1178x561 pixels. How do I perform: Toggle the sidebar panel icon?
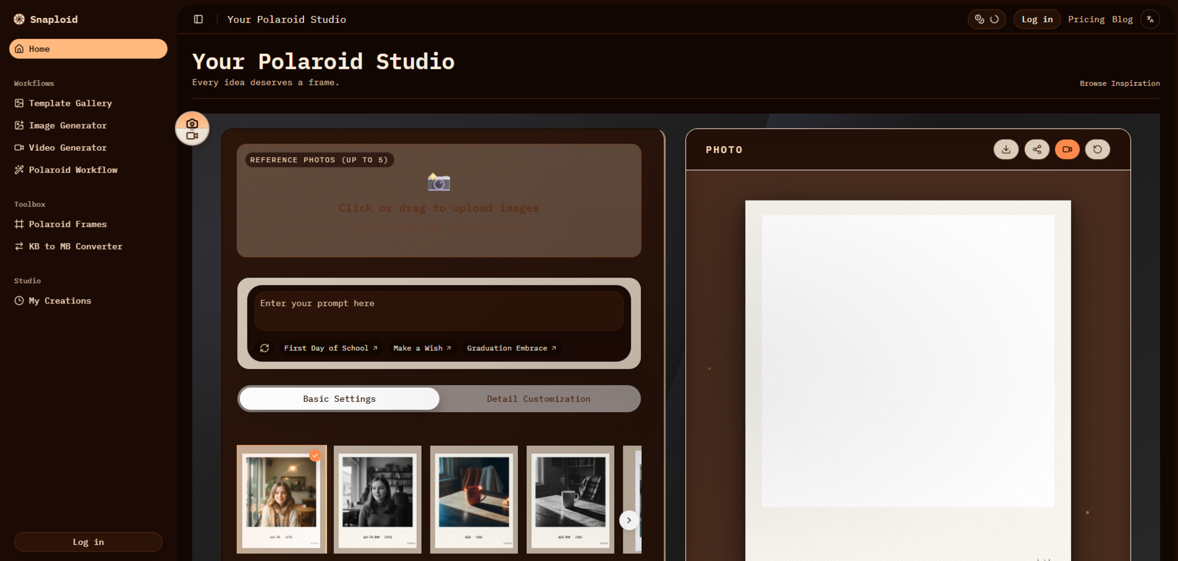point(198,19)
